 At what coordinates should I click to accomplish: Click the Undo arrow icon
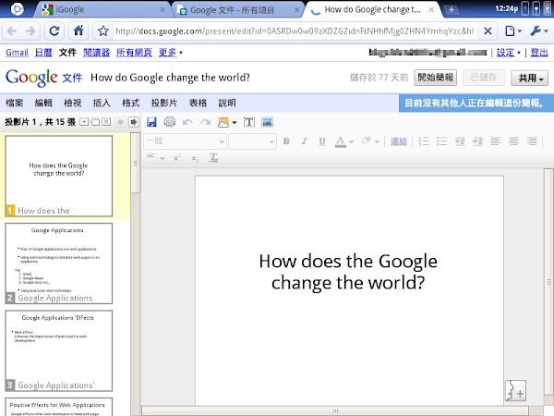(187, 122)
